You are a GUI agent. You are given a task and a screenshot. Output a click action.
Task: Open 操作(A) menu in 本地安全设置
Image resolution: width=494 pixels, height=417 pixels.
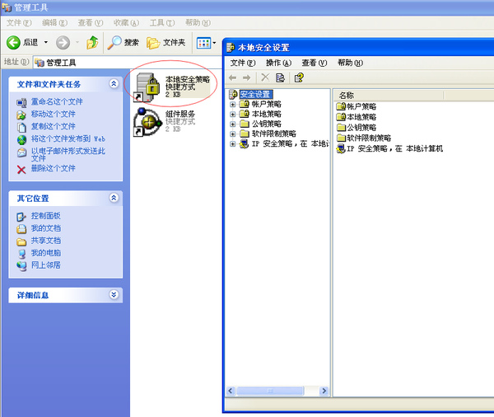point(278,63)
